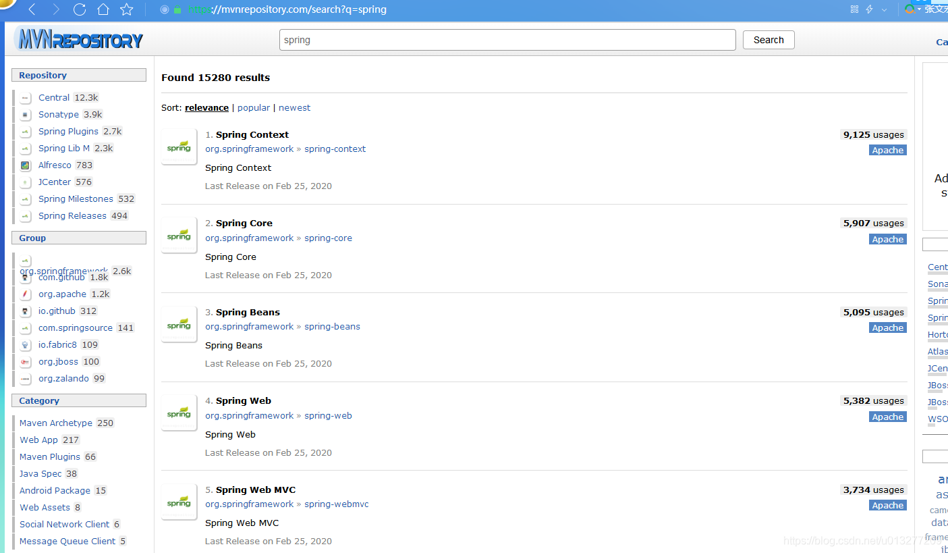The width and height of the screenshot is (948, 553).
Task: Click the Search button
Action: point(769,40)
